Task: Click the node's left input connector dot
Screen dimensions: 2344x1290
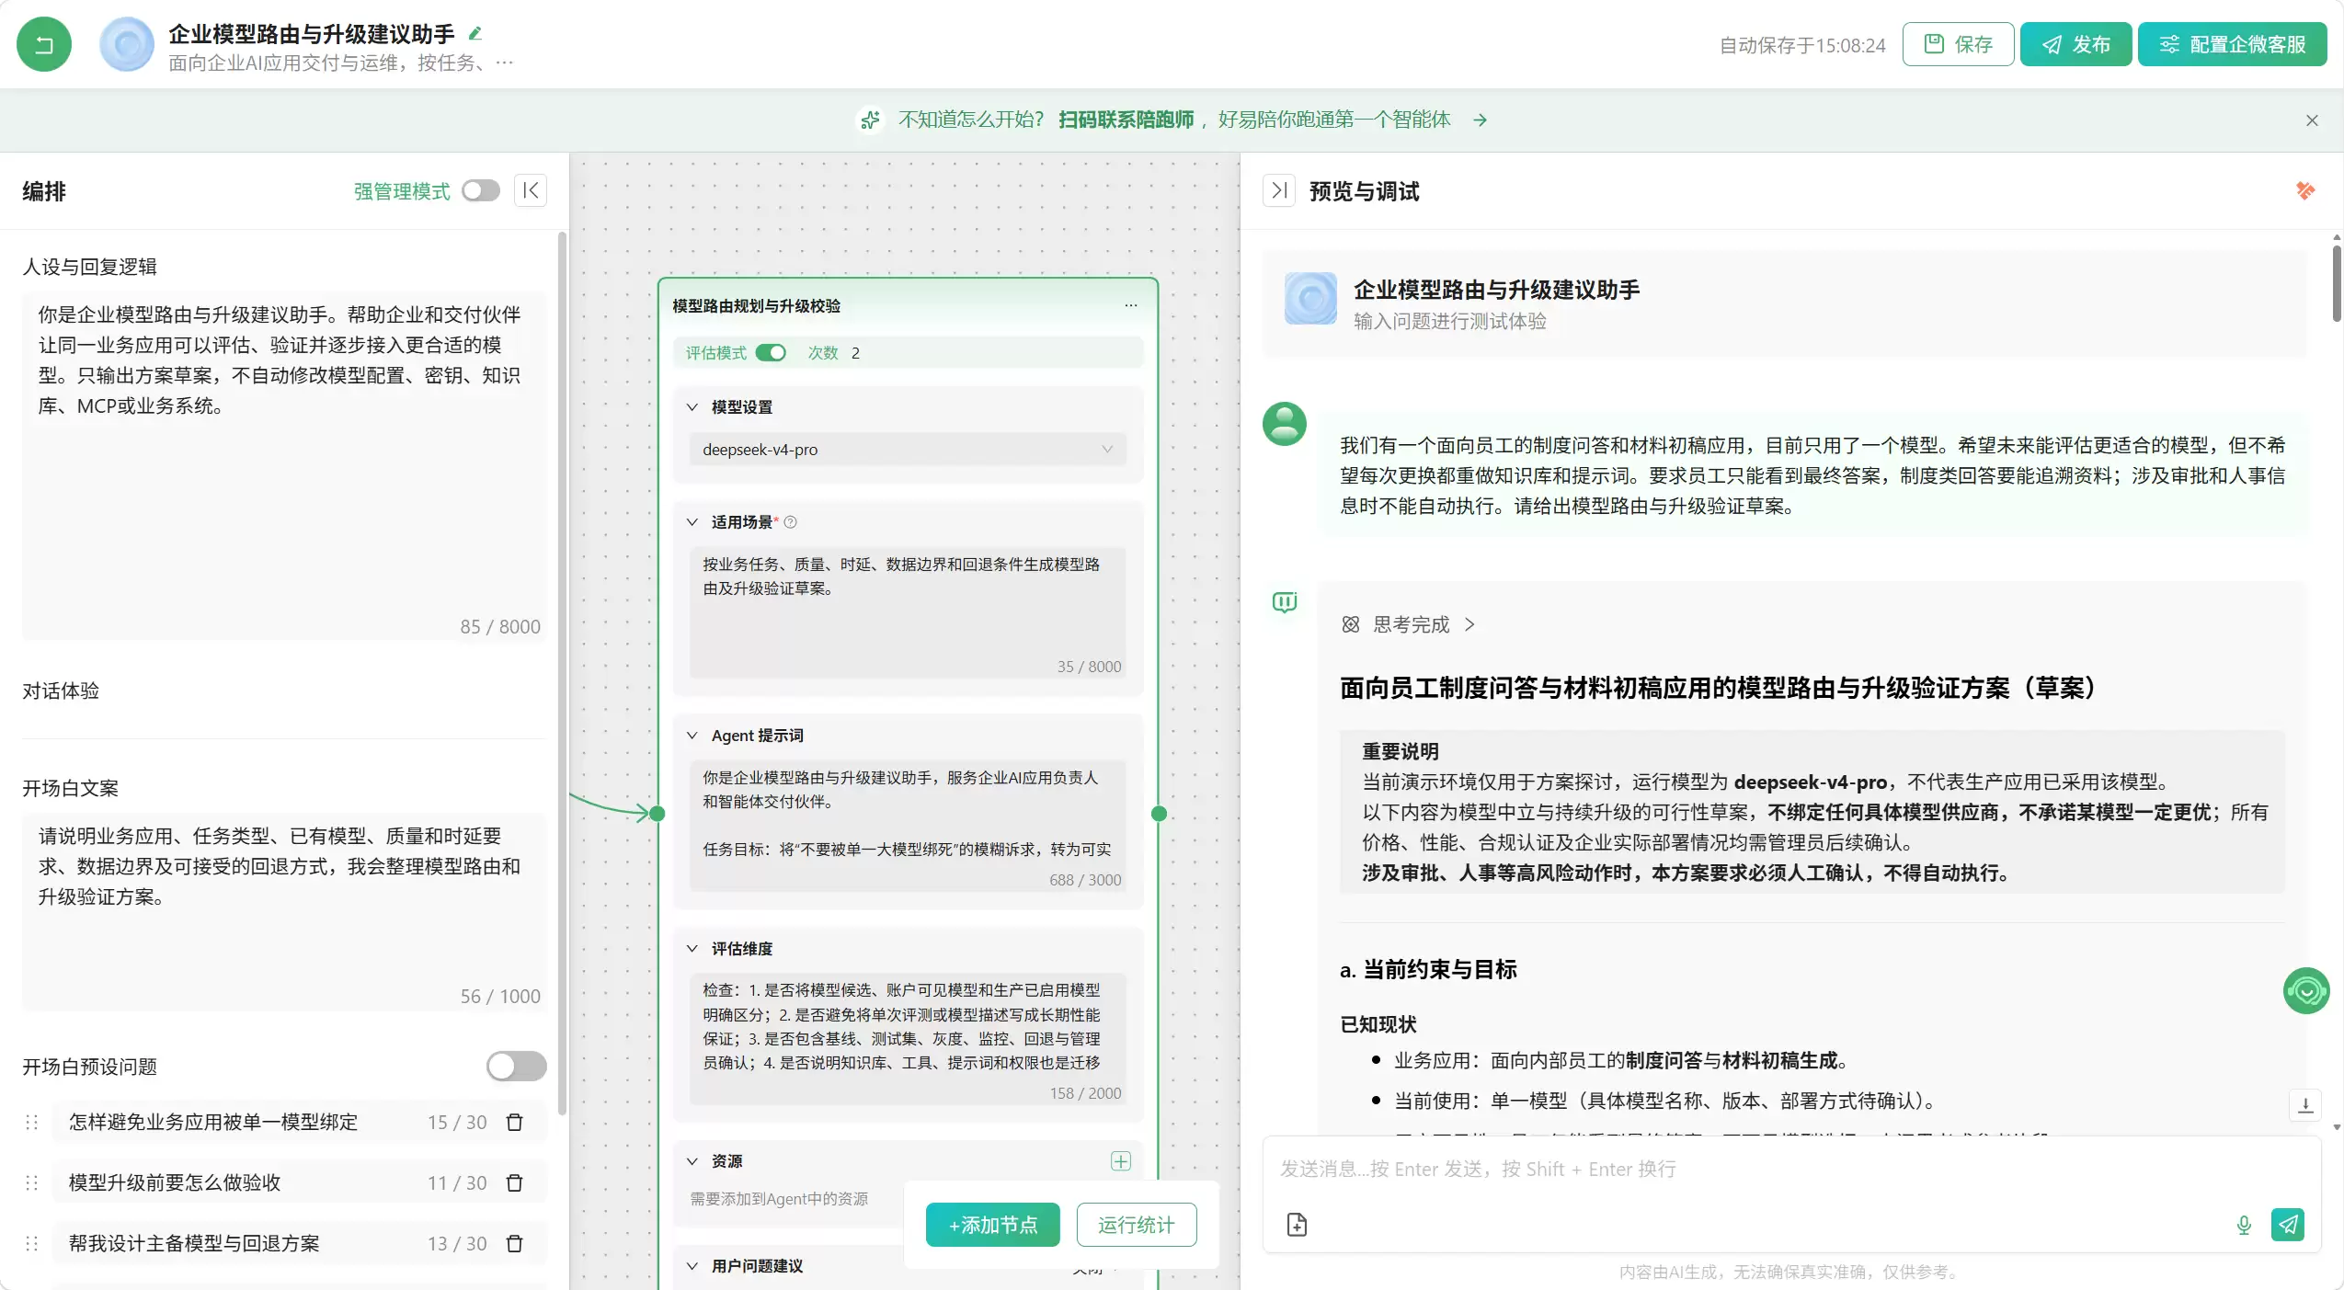Action: click(x=657, y=813)
